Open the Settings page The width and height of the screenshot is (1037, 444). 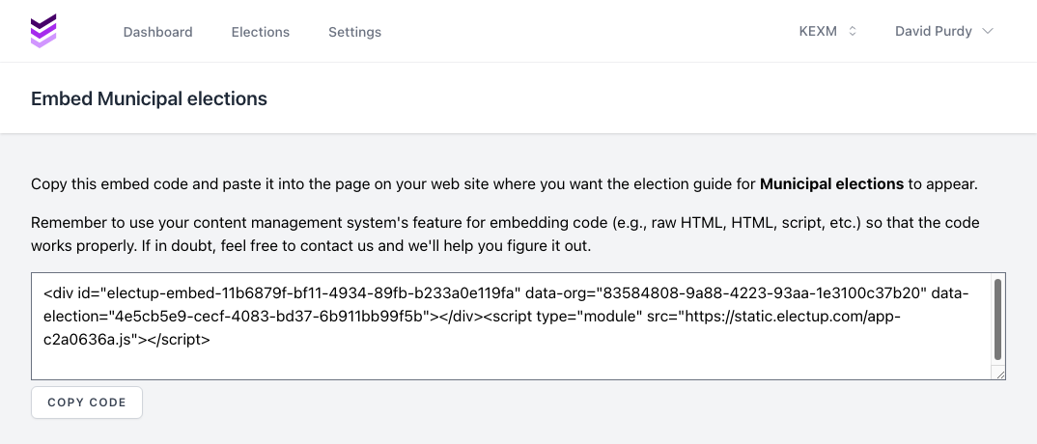pyautogui.click(x=354, y=32)
